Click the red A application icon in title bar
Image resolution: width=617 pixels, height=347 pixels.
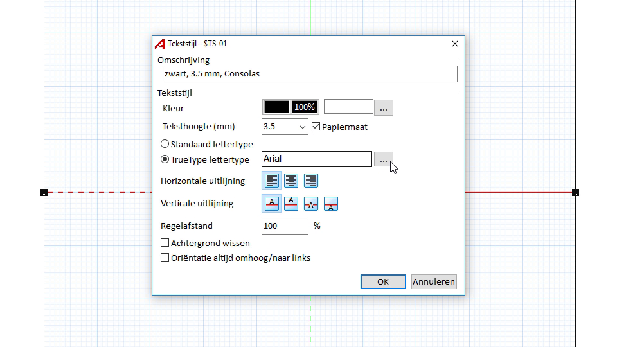[160, 44]
